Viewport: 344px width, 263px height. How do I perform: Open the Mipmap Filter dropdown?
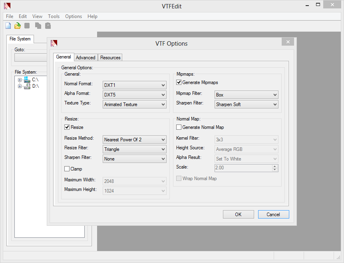(x=247, y=95)
